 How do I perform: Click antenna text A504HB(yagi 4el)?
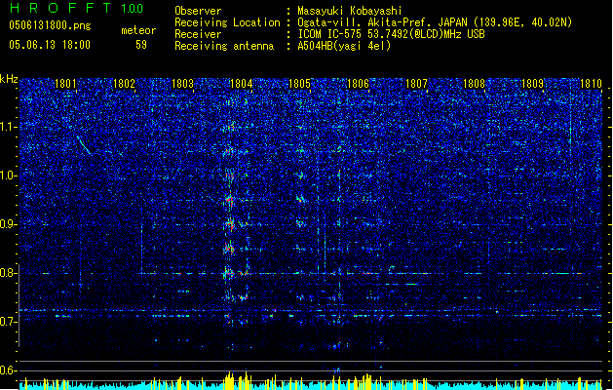click(x=344, y=46)
